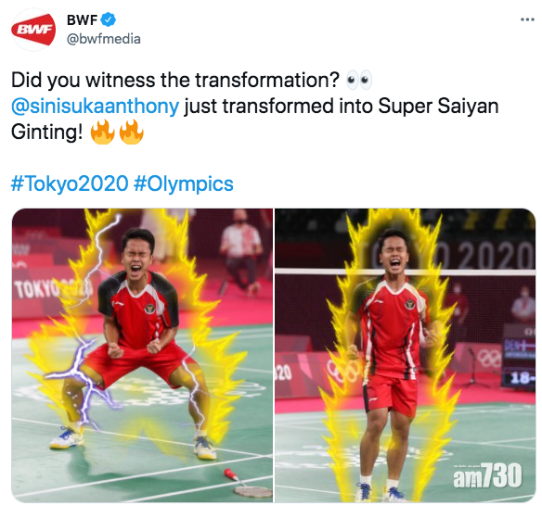
Task: Click the blue verified badge
Action: pyautogui.click(x=109, y=19)
